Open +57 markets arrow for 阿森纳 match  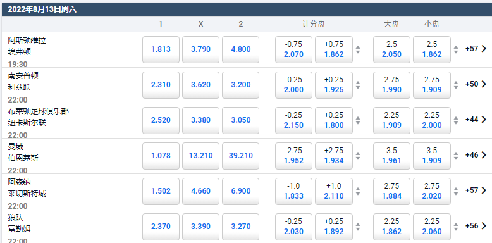[x=476, y=191]
